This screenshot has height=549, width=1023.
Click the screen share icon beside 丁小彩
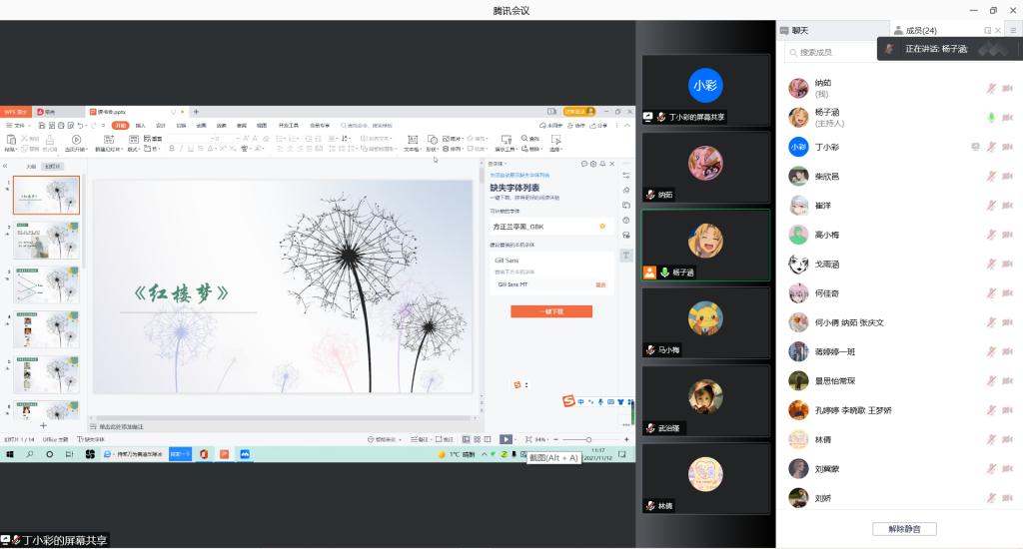[975, 147]
